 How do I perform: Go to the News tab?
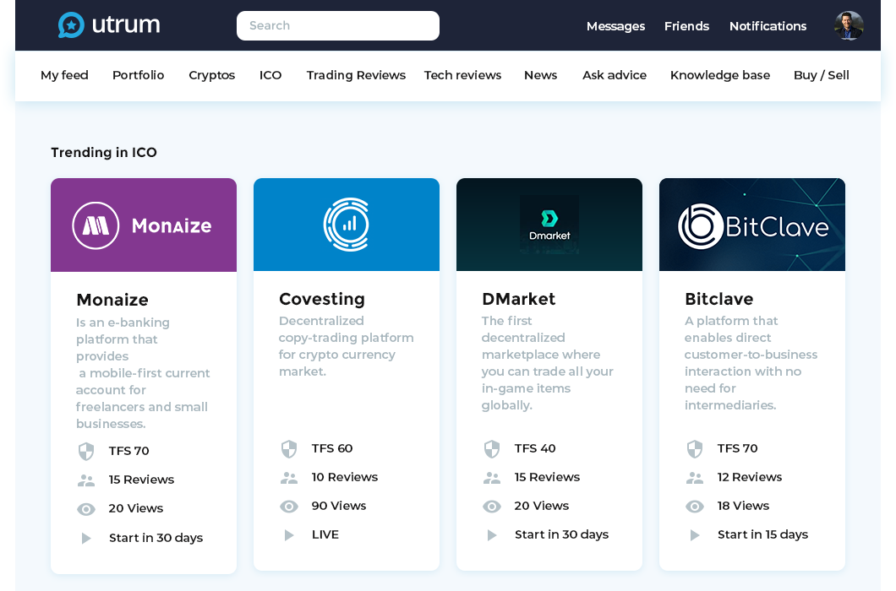point(541,75)
